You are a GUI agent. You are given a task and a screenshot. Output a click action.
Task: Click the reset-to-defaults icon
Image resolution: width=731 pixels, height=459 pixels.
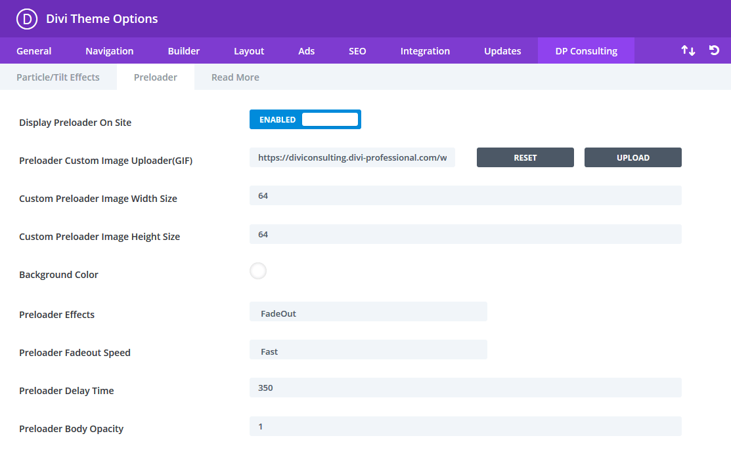coord(714,50)
